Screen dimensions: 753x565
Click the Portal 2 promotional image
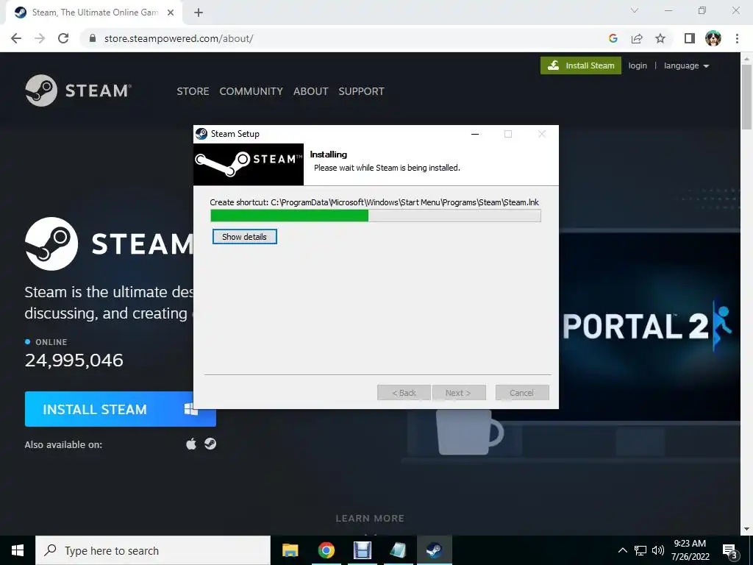click(649, 326)
